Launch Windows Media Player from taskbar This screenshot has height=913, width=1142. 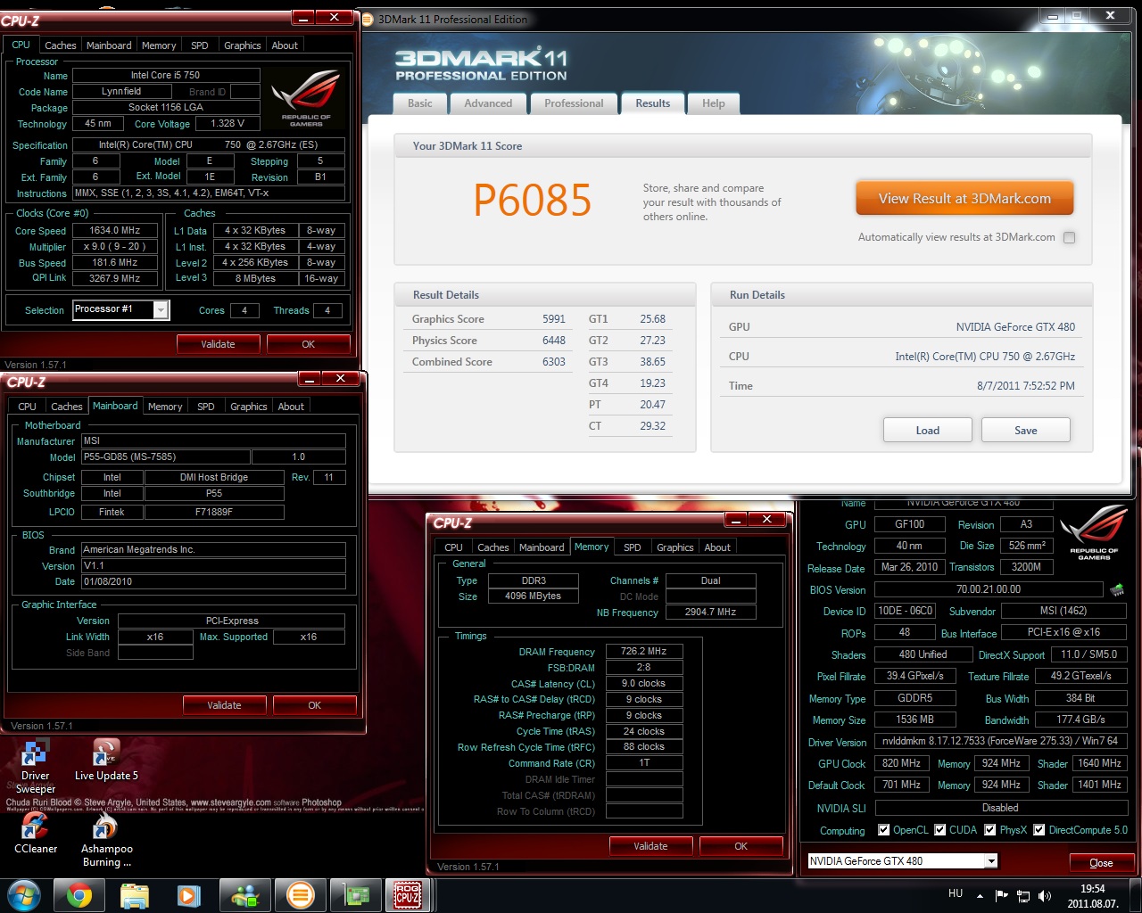coord(189,895)
